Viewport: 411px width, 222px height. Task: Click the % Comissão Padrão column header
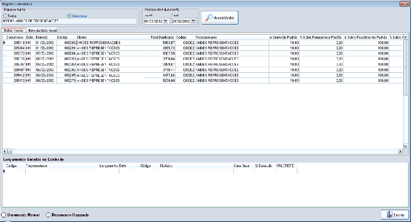(x=284, y=37)
